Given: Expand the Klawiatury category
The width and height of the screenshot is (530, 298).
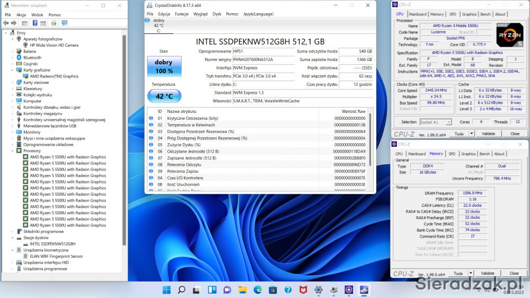Looking at the screenshot, I should point(13,89).
